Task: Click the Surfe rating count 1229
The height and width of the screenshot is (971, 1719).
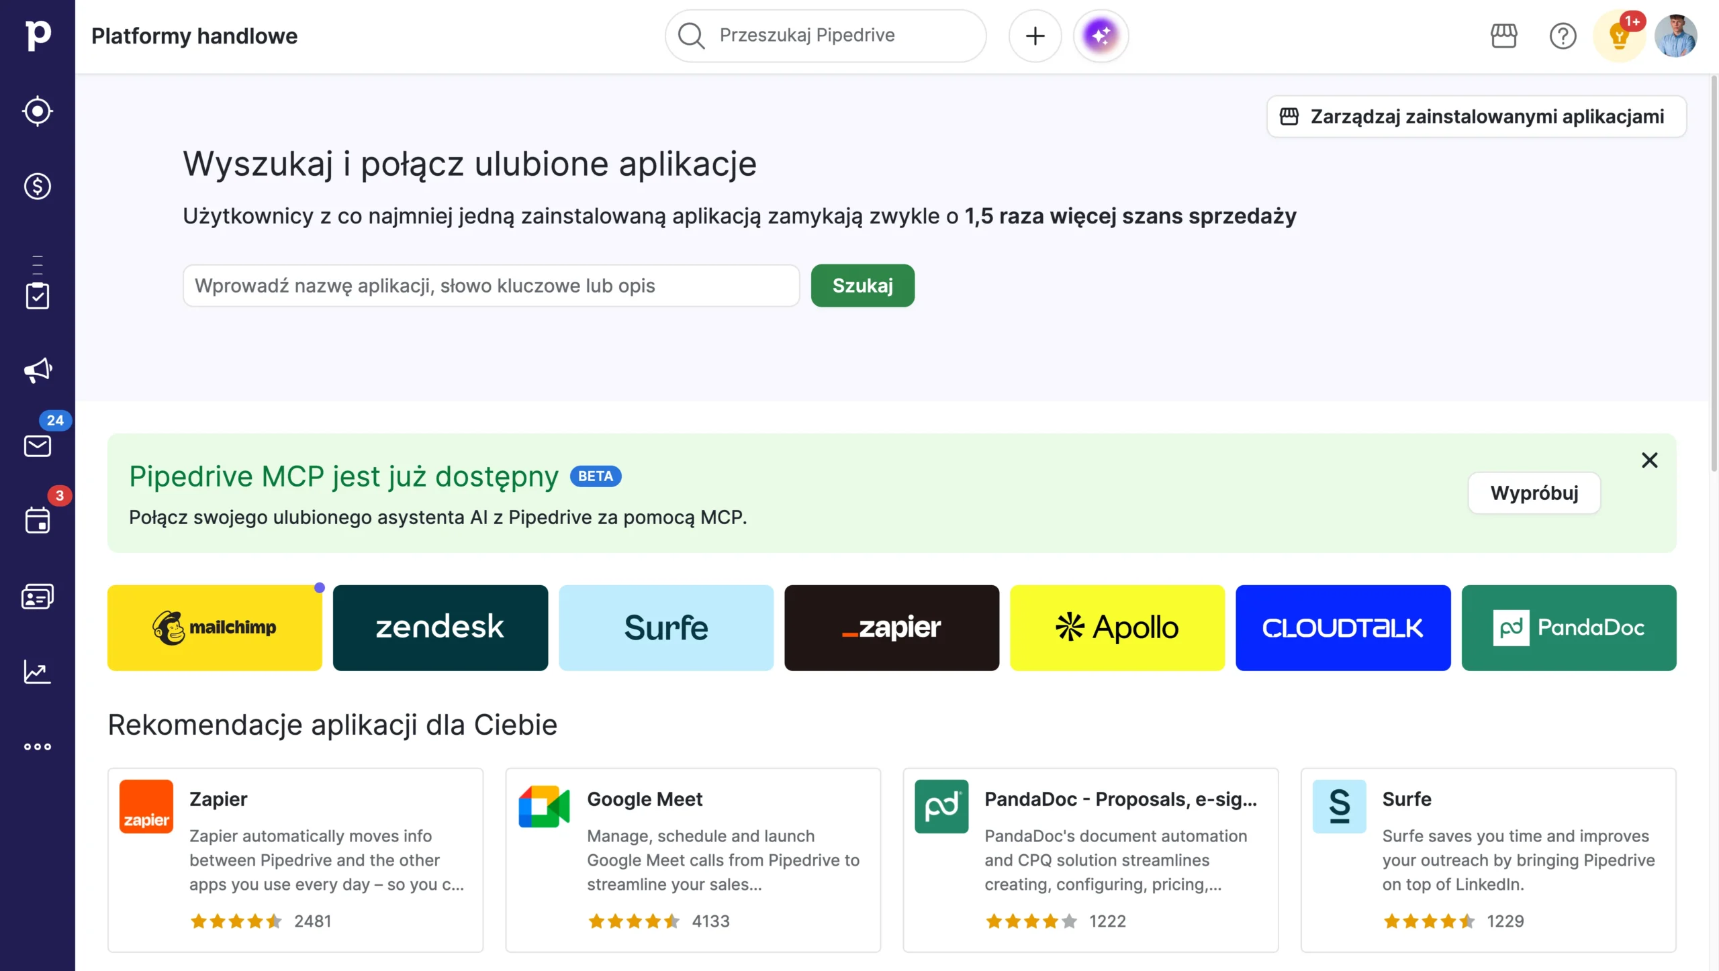Action: pos(1505,921)
